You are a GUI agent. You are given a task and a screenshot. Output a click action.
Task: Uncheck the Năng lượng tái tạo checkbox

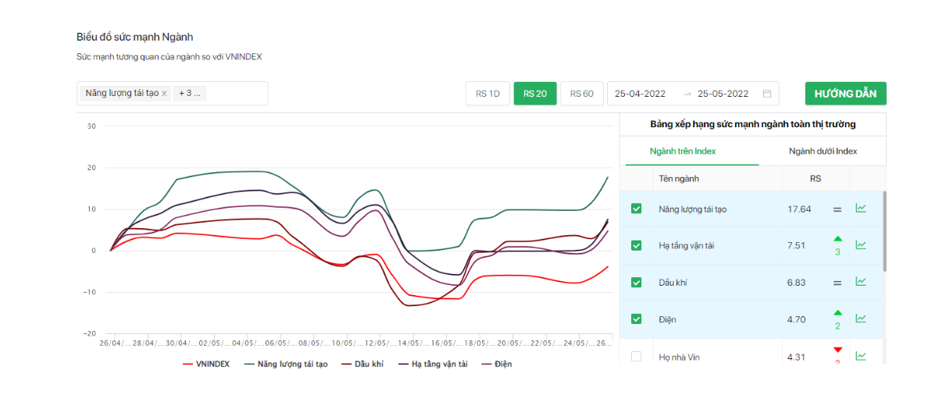636,208
